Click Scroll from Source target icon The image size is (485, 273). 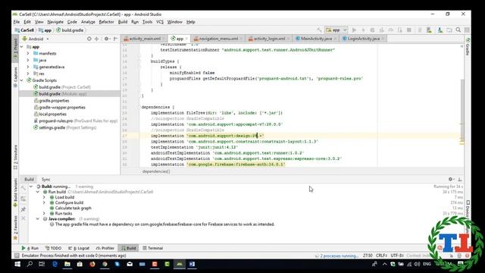tap(89, 39)
